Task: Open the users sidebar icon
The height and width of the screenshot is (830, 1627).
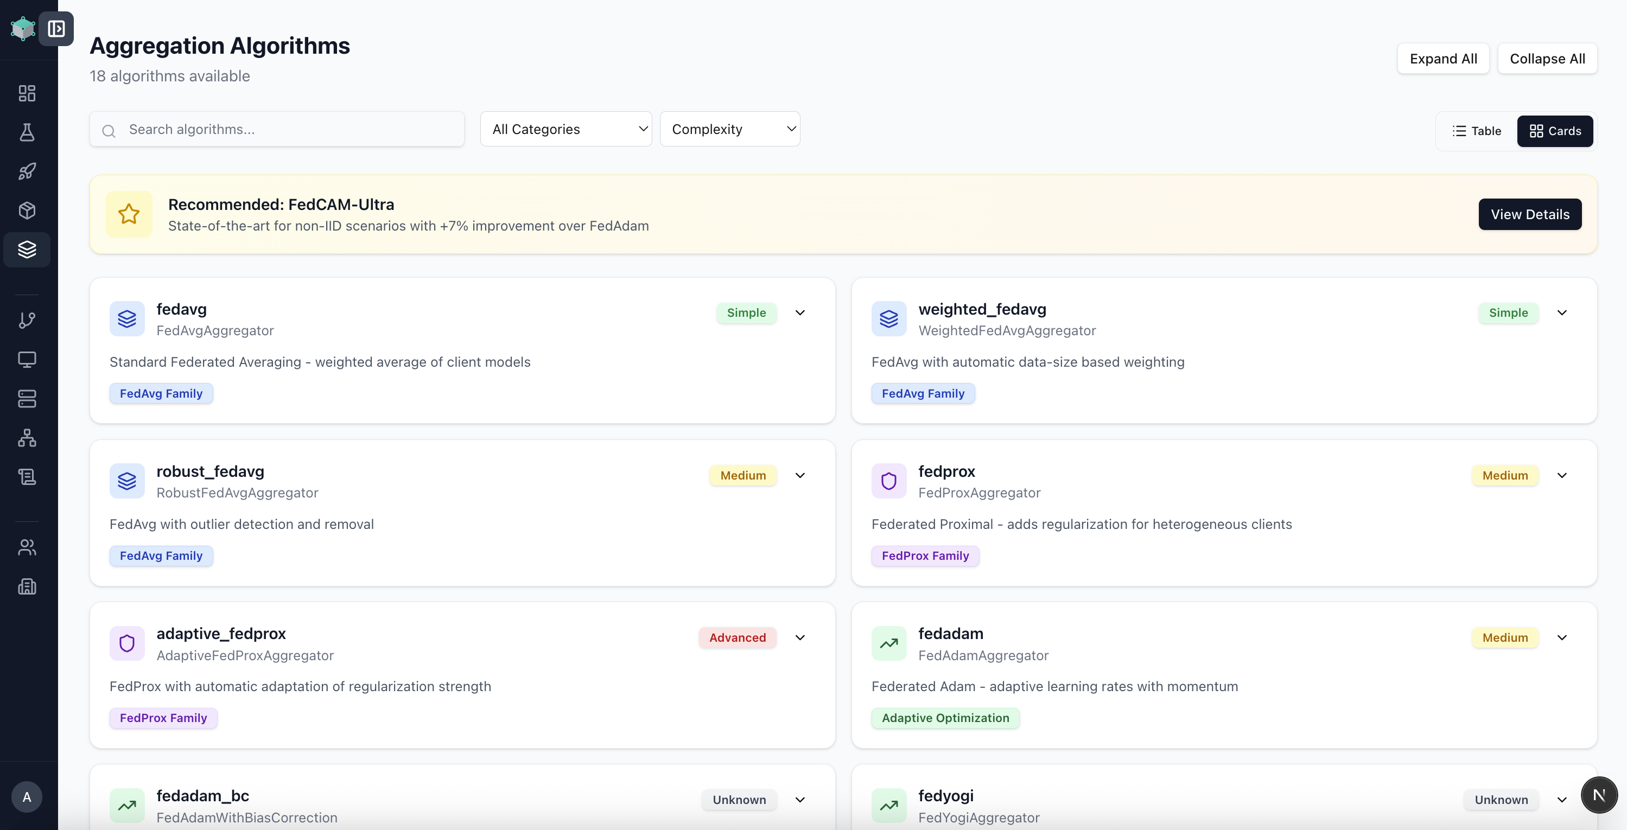Action: coord(27,547)
